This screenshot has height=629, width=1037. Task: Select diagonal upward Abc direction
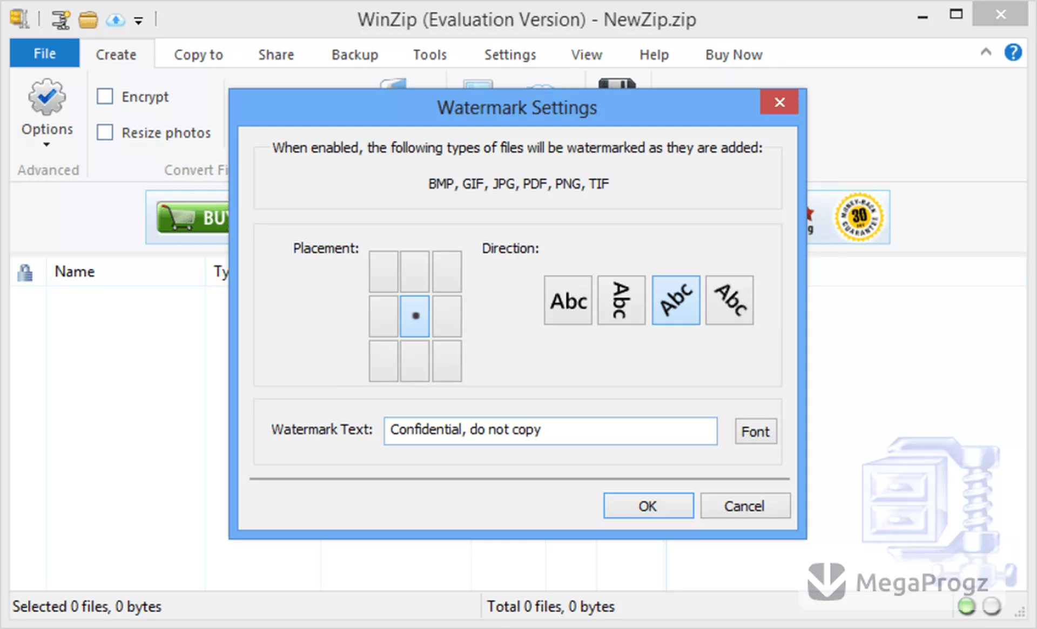pos(676,300)
